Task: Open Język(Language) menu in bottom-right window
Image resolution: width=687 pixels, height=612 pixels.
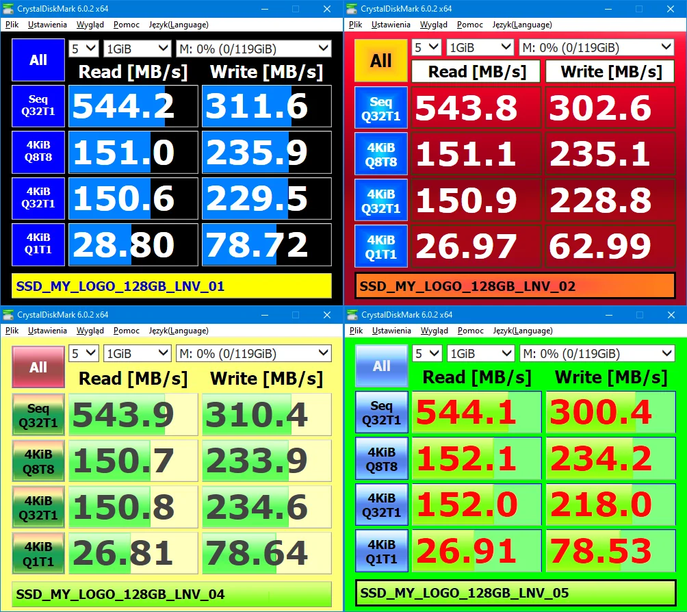Action: click(x=523, y=331)
